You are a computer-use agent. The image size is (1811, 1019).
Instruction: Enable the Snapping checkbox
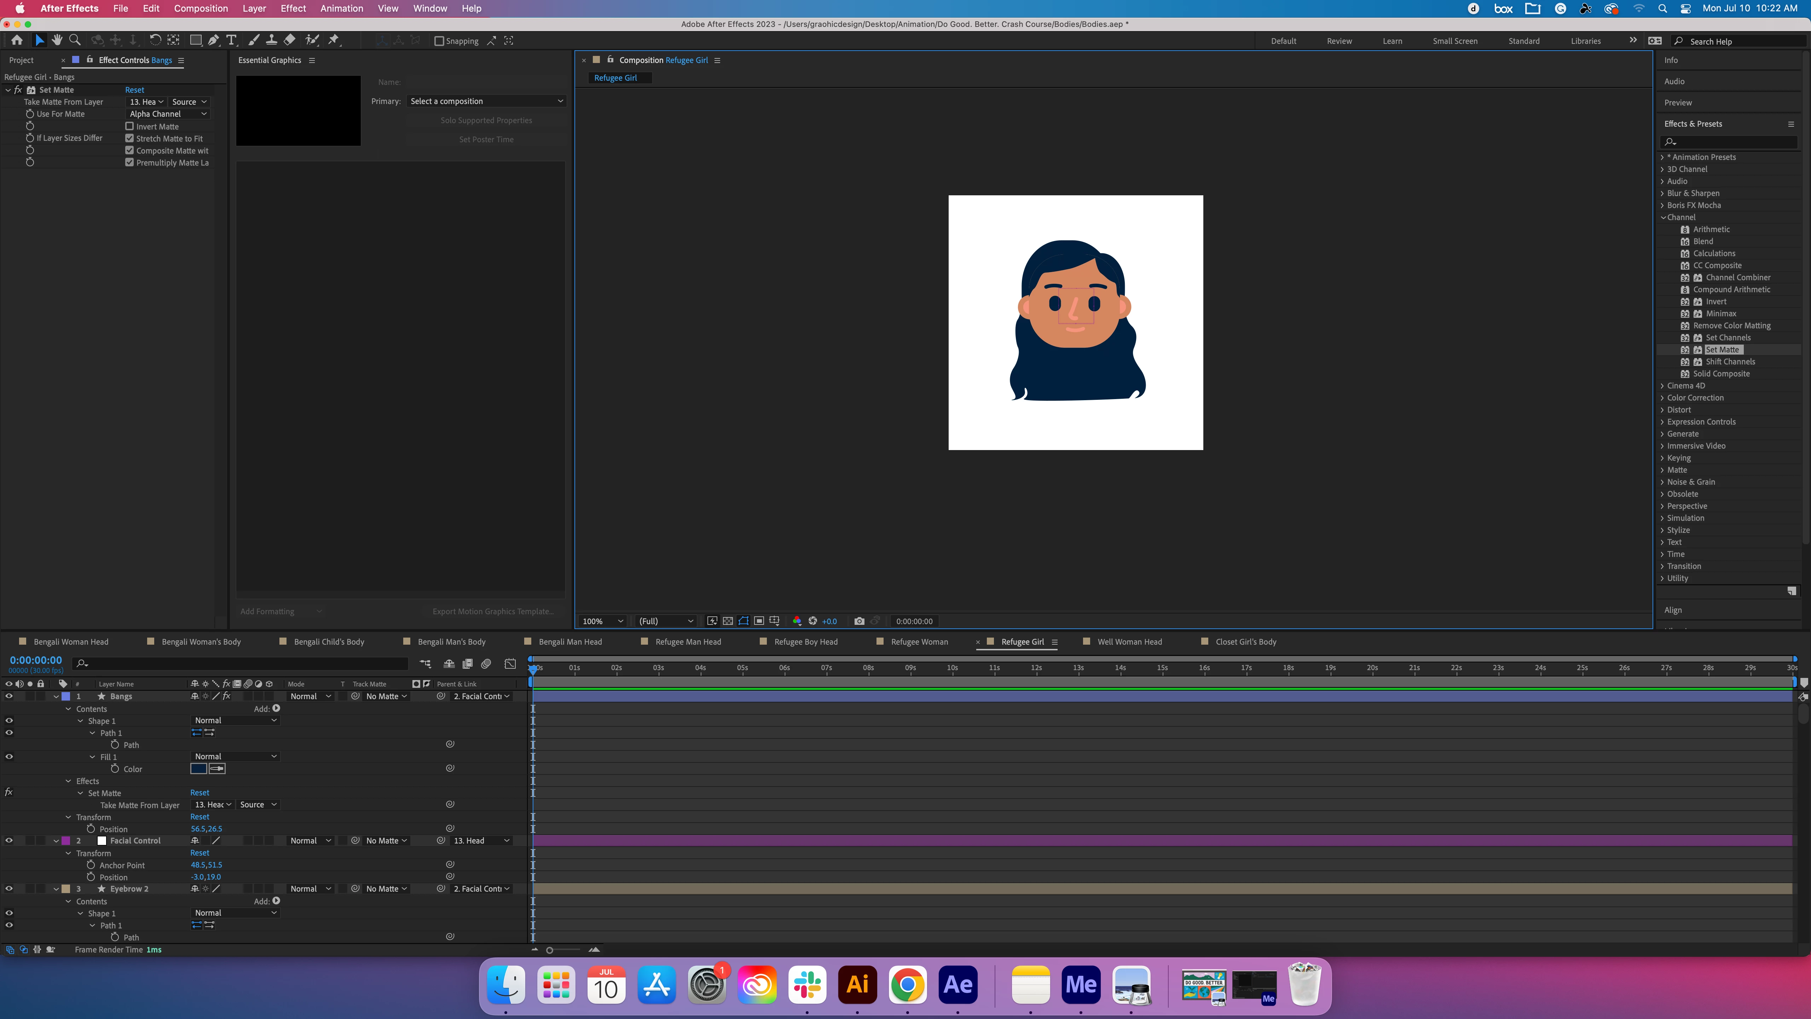pyautogui.click(x=439, y=41)
